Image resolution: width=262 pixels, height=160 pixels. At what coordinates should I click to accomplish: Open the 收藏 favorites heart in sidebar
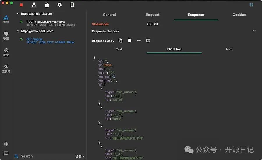coord(6,36)
